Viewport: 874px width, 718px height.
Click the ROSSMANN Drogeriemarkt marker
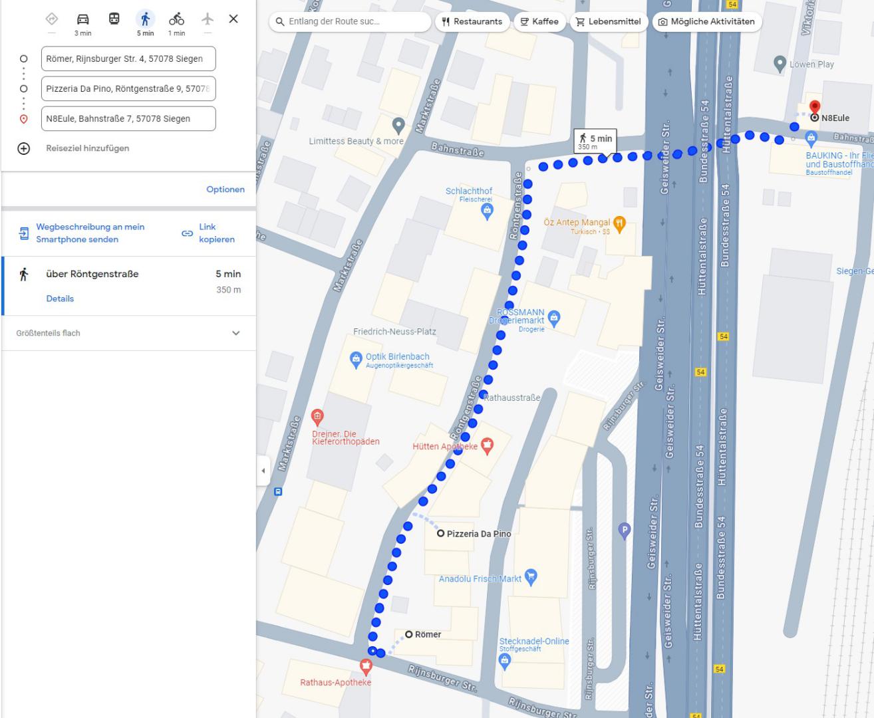pos(554,318)
